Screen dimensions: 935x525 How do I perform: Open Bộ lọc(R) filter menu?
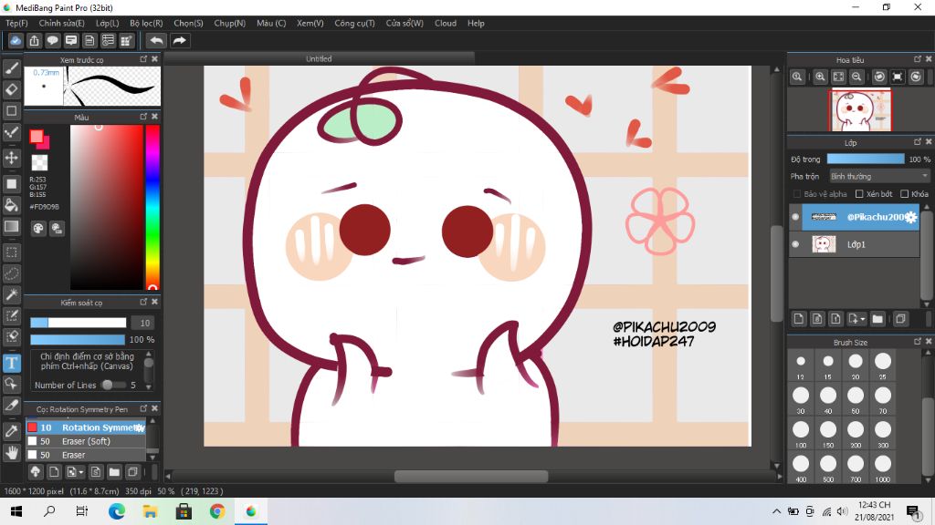click(146, 23)
